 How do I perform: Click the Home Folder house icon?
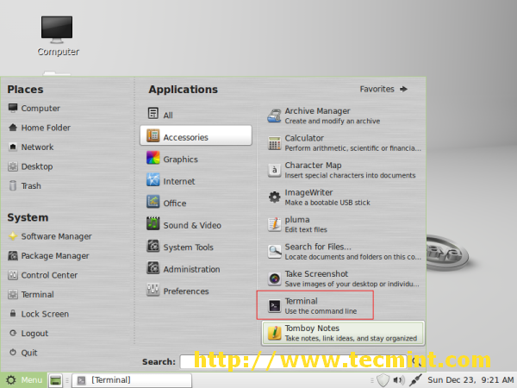coord(13,128)
